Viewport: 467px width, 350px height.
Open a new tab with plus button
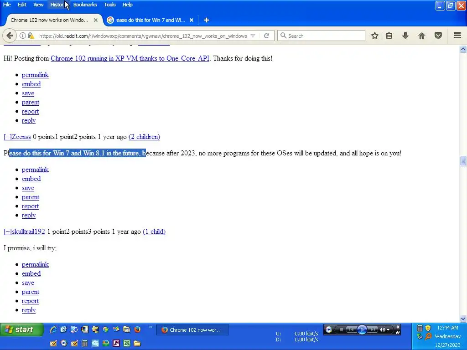coord(207,20)
